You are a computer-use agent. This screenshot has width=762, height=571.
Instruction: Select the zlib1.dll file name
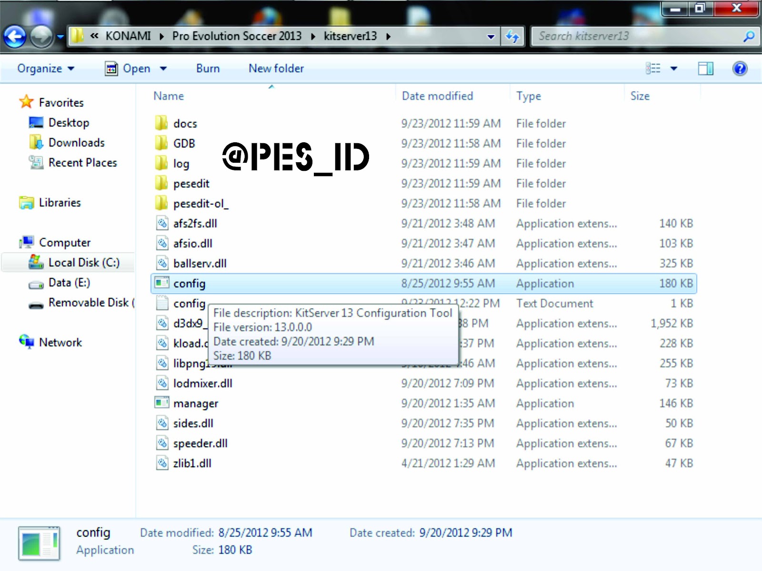192,463
